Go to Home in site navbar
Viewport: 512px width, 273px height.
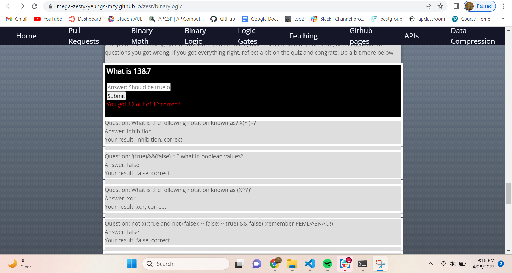click(26, 36)
